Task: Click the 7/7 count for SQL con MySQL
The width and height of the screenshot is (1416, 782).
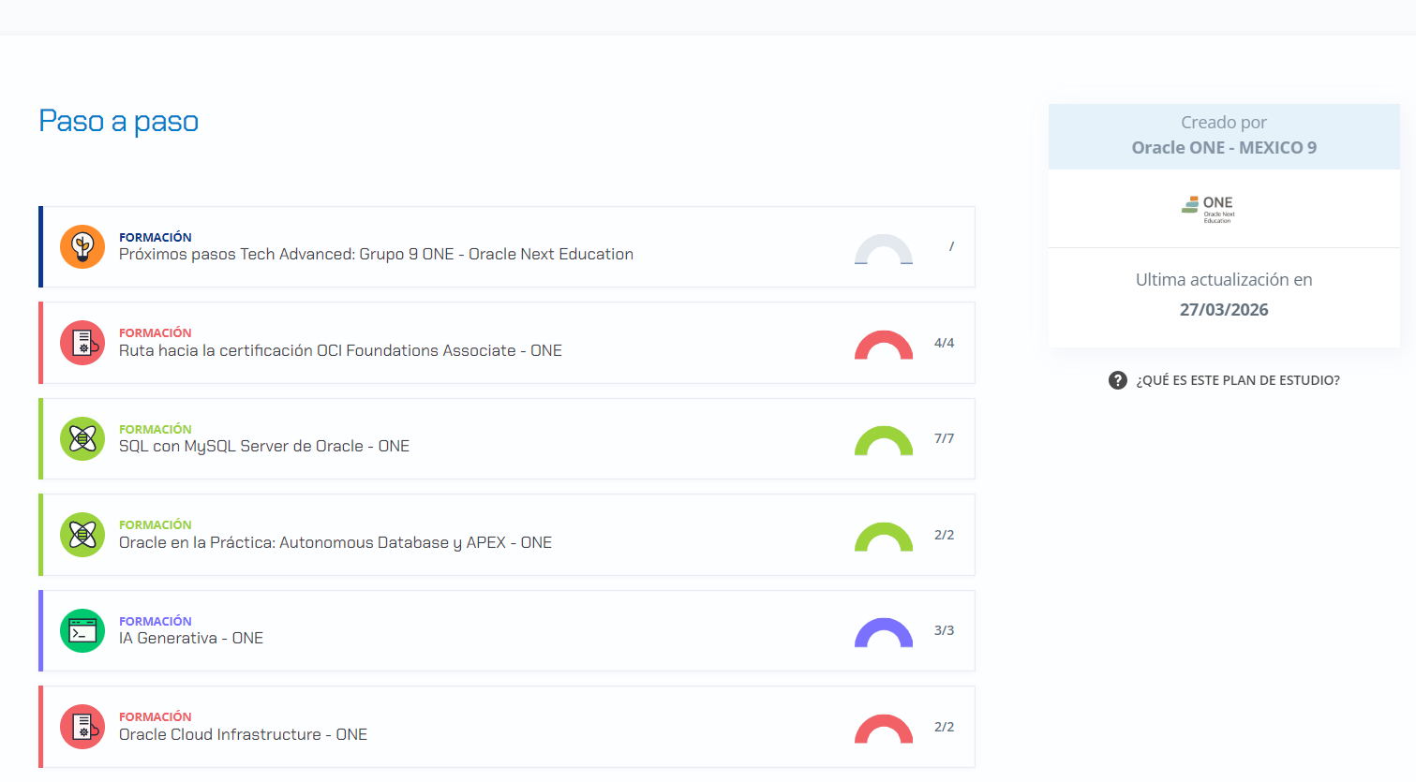Action: [945, 438]
